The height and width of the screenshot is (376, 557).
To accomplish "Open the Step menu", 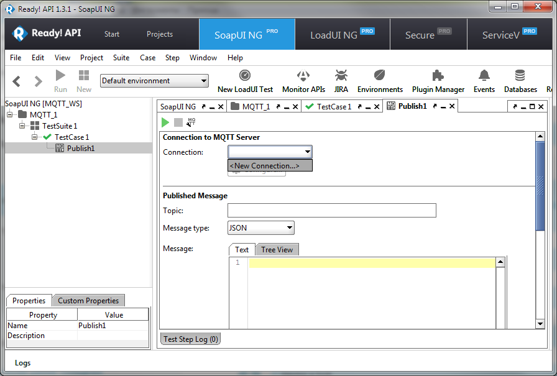I will point(172,58).
